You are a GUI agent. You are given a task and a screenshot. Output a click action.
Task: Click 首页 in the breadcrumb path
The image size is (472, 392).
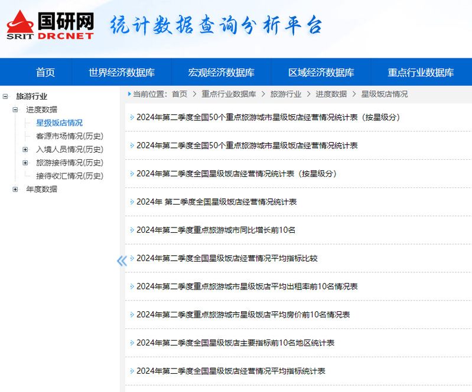(180, 94)
